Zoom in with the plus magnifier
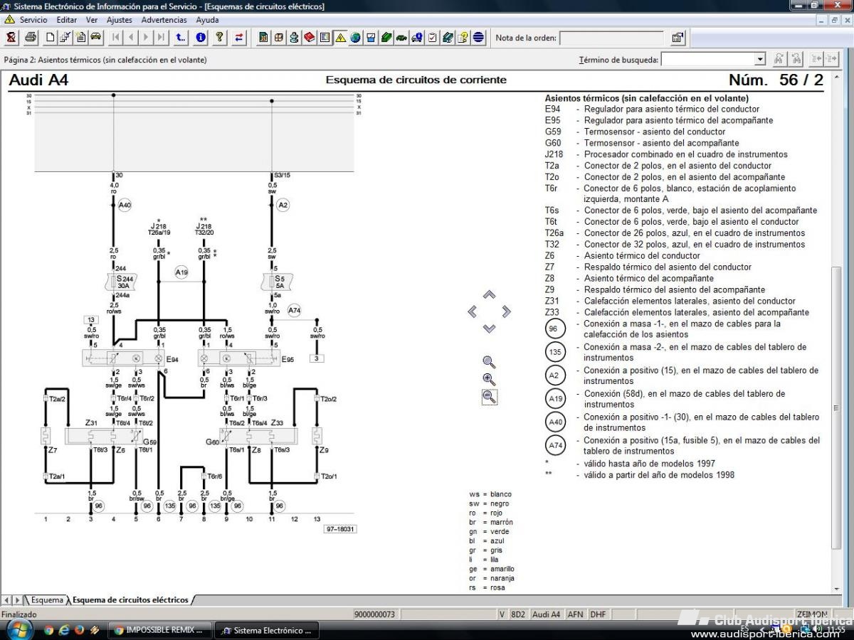854x640 pixels. click(489, 379)
